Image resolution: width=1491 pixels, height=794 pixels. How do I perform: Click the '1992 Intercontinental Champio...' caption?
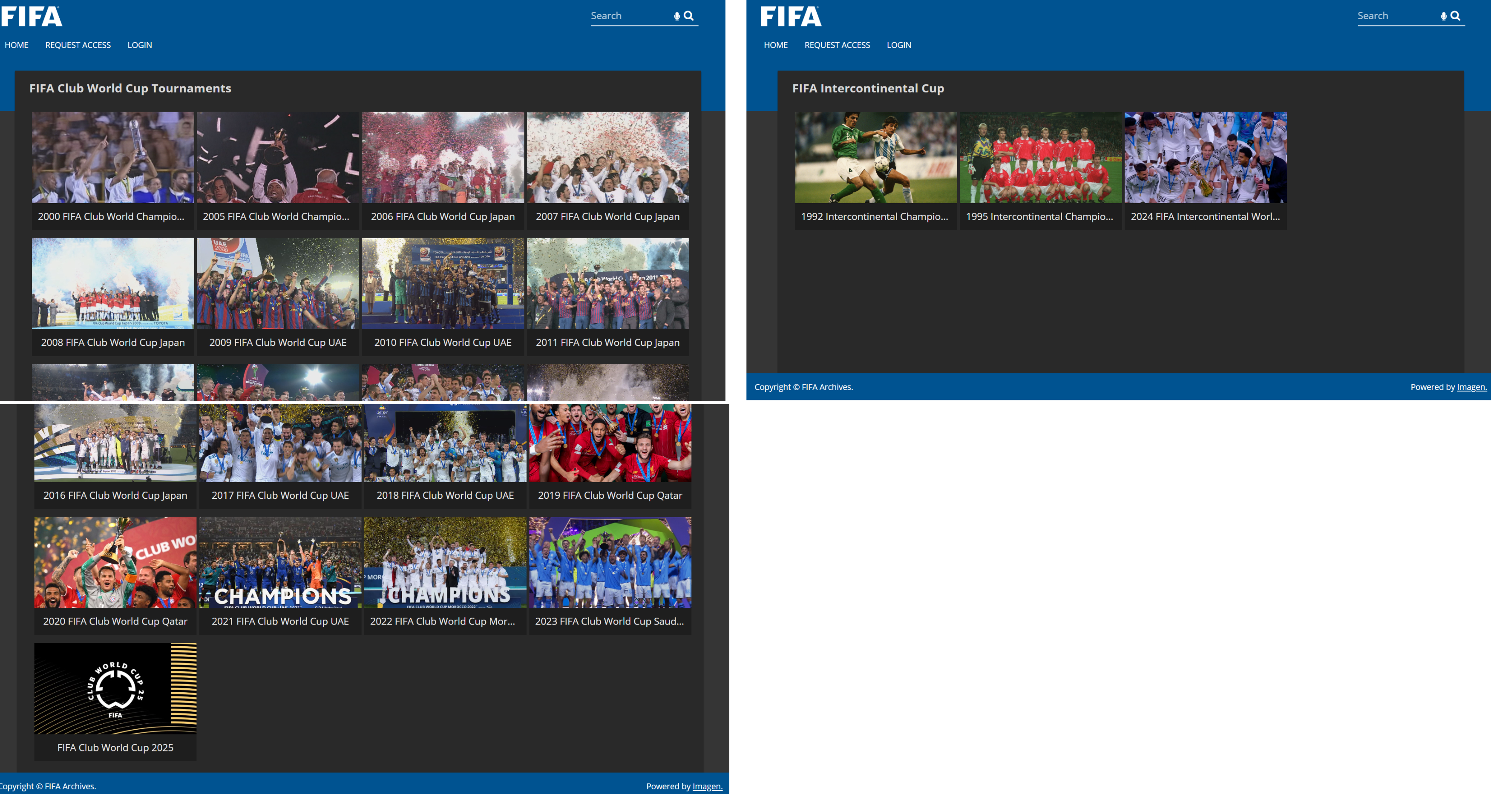click(875, 216)
